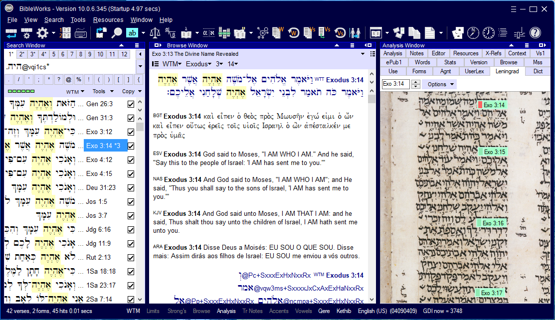Toggle the 1Sa 18:18 result checkbox
Viewport: 555px width, 320px height.
click(131, 272)
